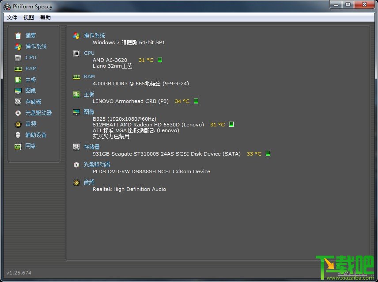Screen dimensions: 378x282
Task: Click the 4.00GB DDR3 memory text
Action: (141, 84)
